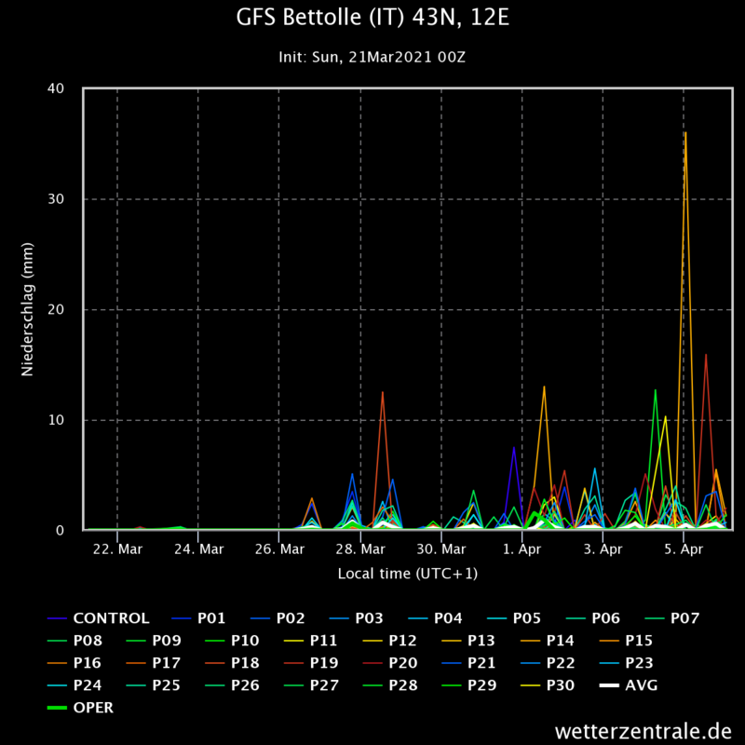Click the P25 legend label
This screenshot has width=745, height=745.
[x=167, y=685]
